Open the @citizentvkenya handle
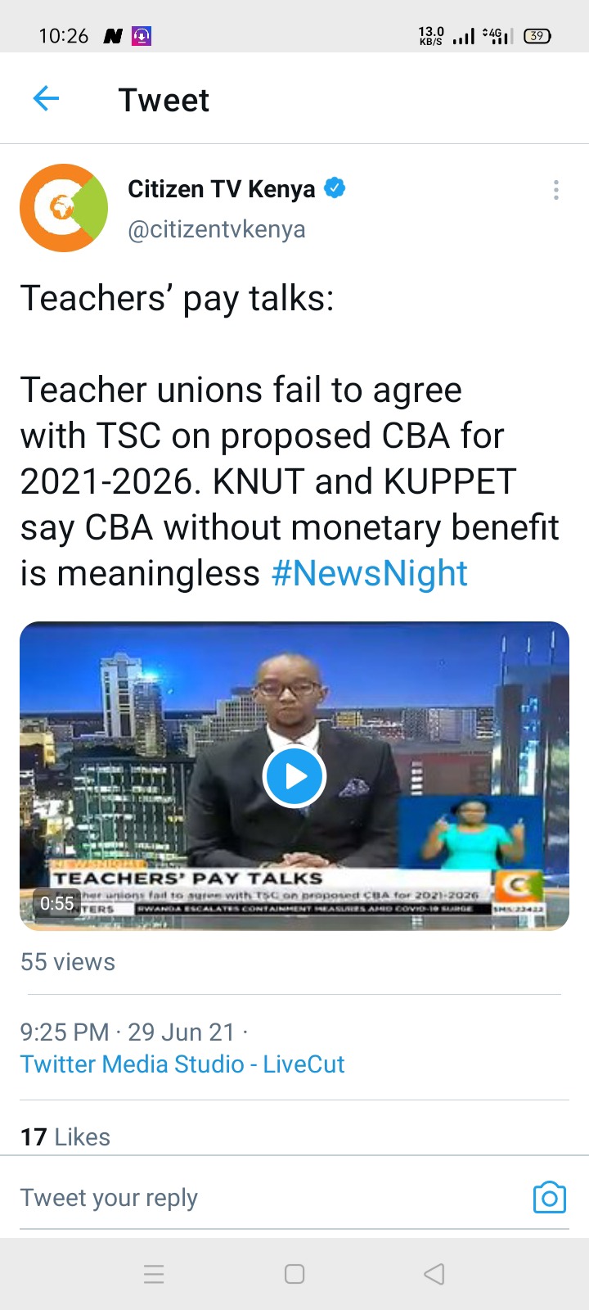Screen dimensions: 589x1310 pyautogui.click(x=217, y=229)
